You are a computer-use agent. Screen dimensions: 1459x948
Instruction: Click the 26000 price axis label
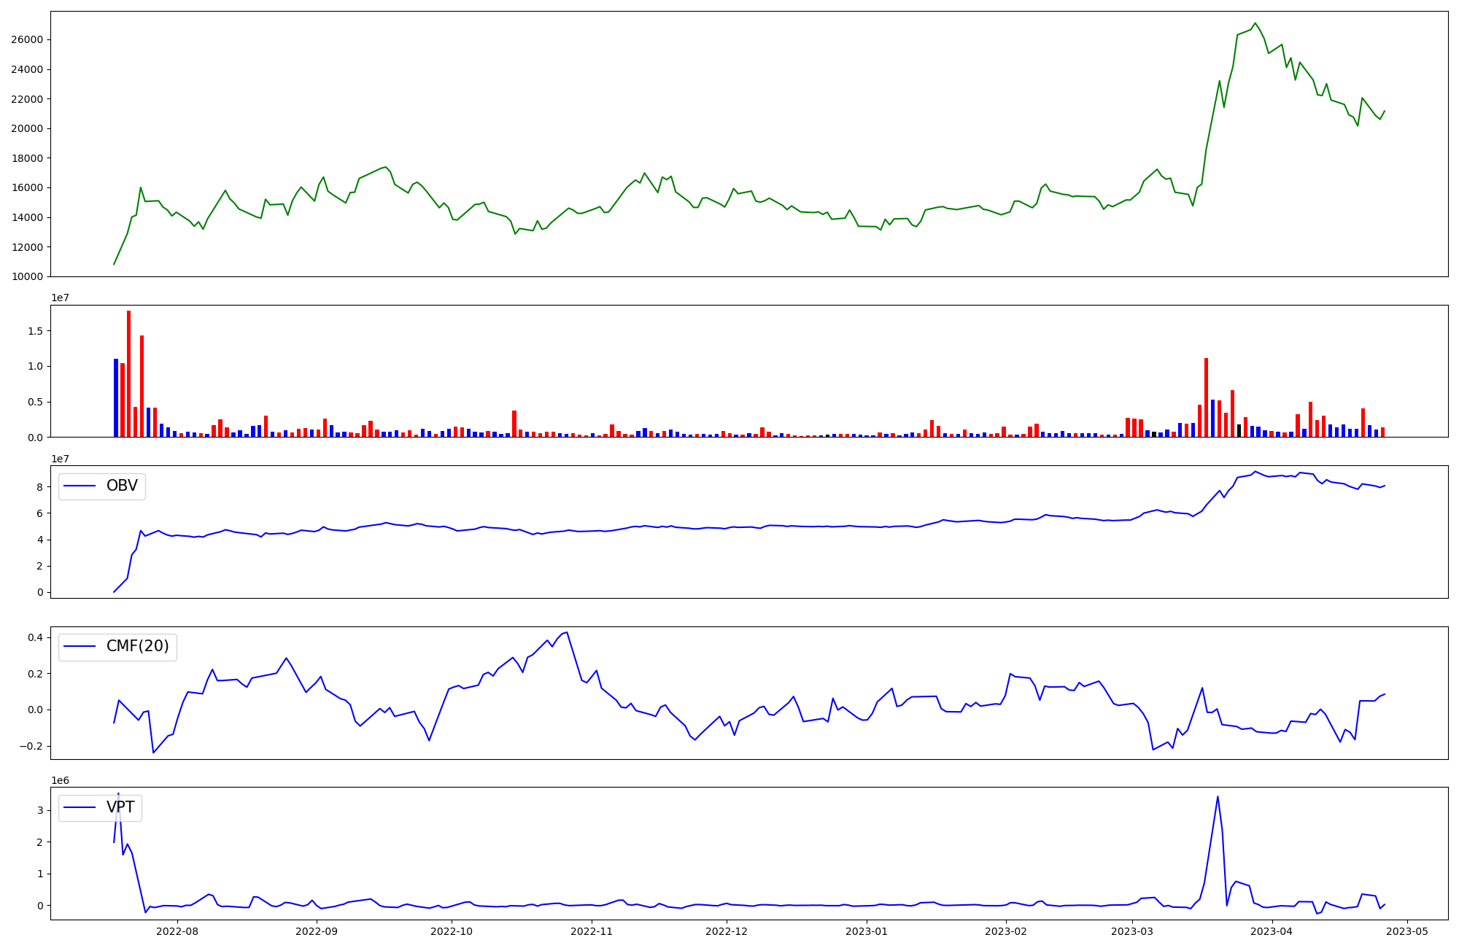click(26, 39)
